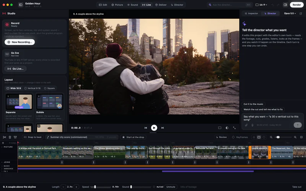This screenshot has width=306, height=191.
Task: Click the rotate mode icon right of the frame view icon
Action: tap(264, 137)
